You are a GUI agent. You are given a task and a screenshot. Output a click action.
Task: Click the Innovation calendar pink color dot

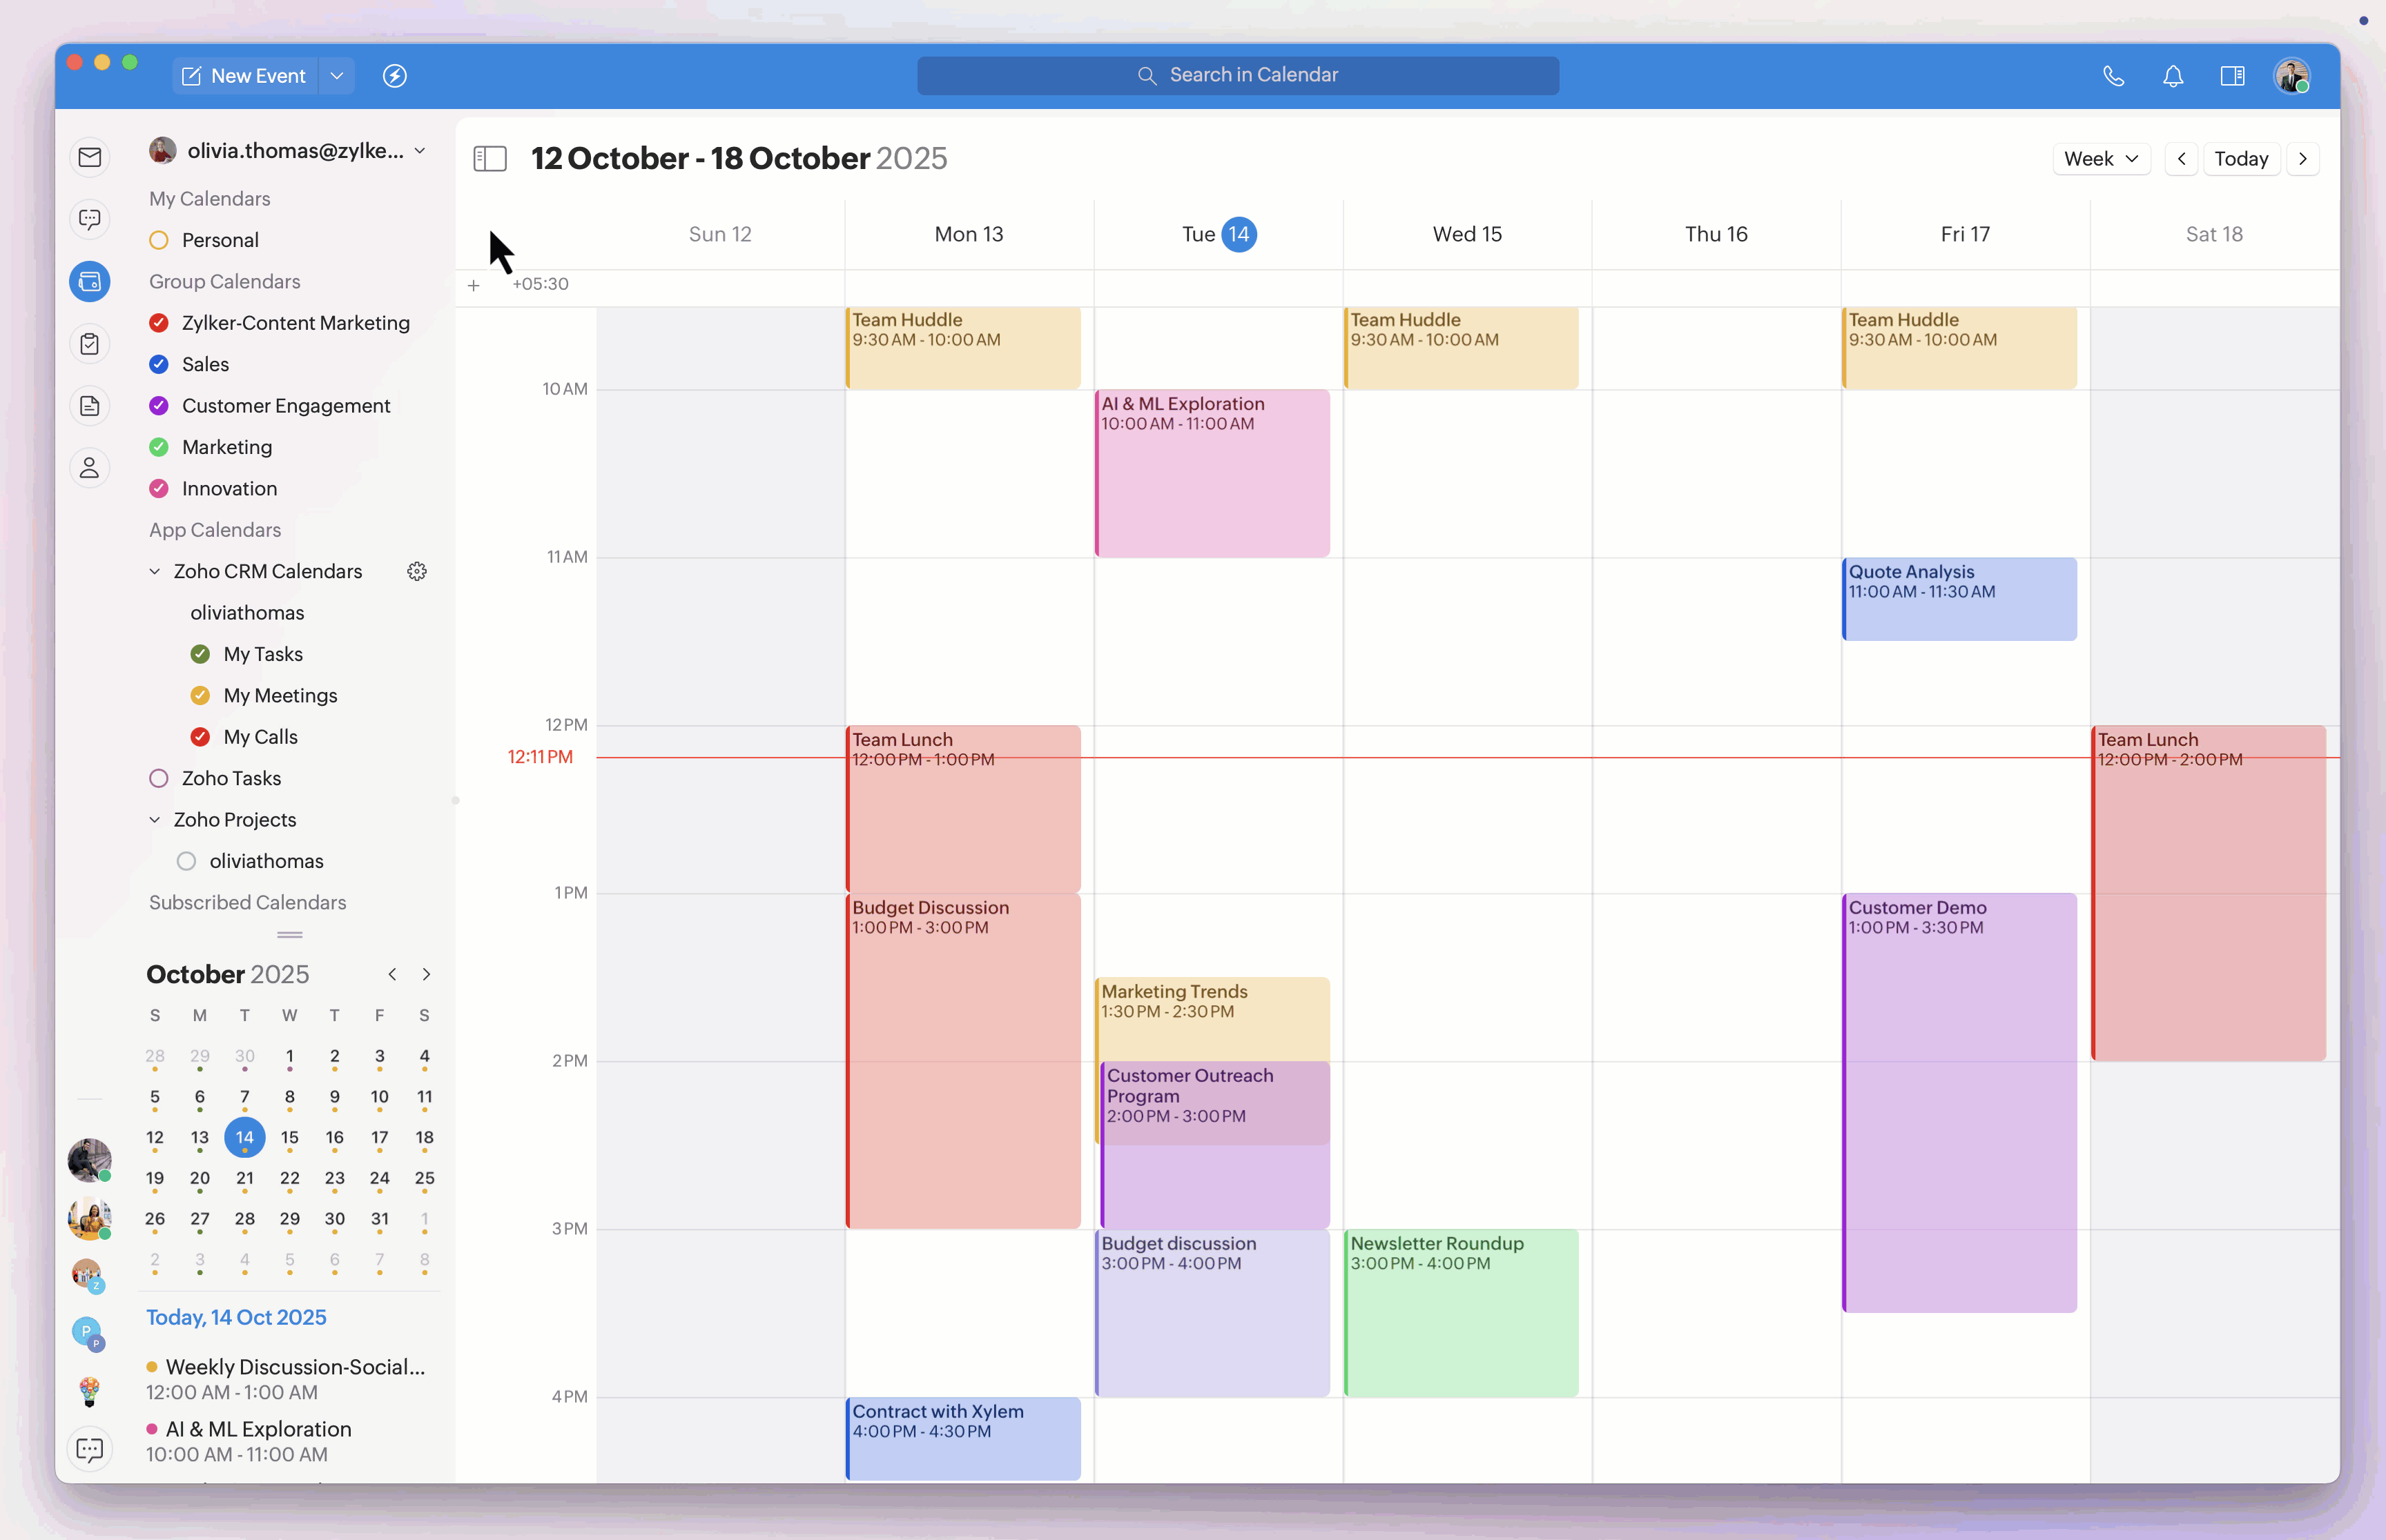coord(159,488)
